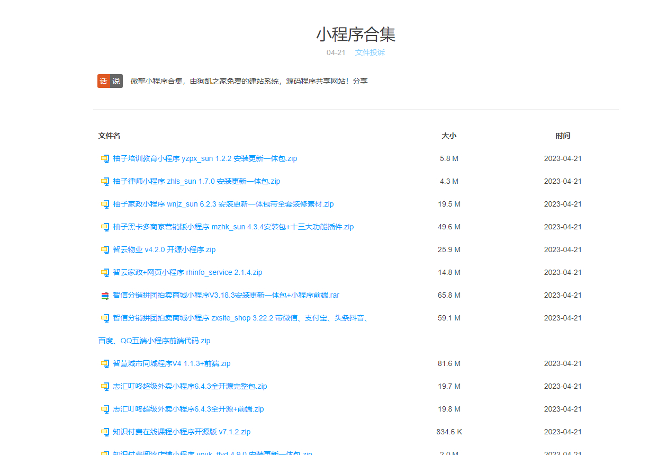Click the zip icon beside wnjz_sun 6.2.3 file
658x455 pixels.
point(105,204)
